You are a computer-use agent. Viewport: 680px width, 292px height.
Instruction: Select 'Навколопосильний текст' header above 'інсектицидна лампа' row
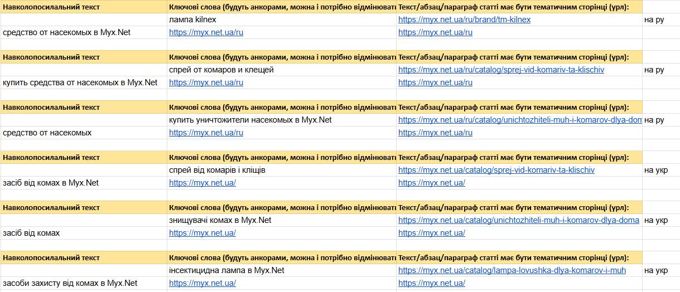click(x=84, y=257)
